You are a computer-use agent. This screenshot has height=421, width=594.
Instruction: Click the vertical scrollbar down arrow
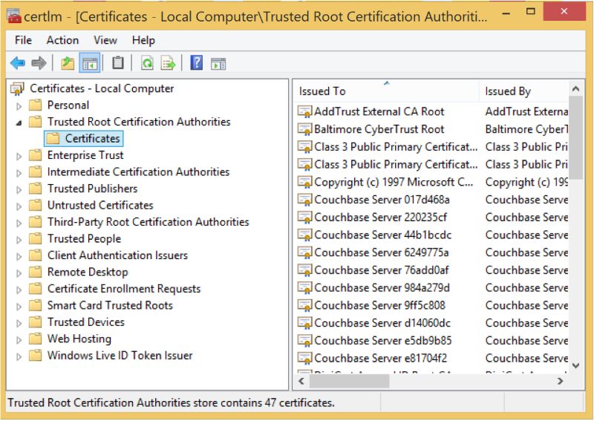[575, 365]
